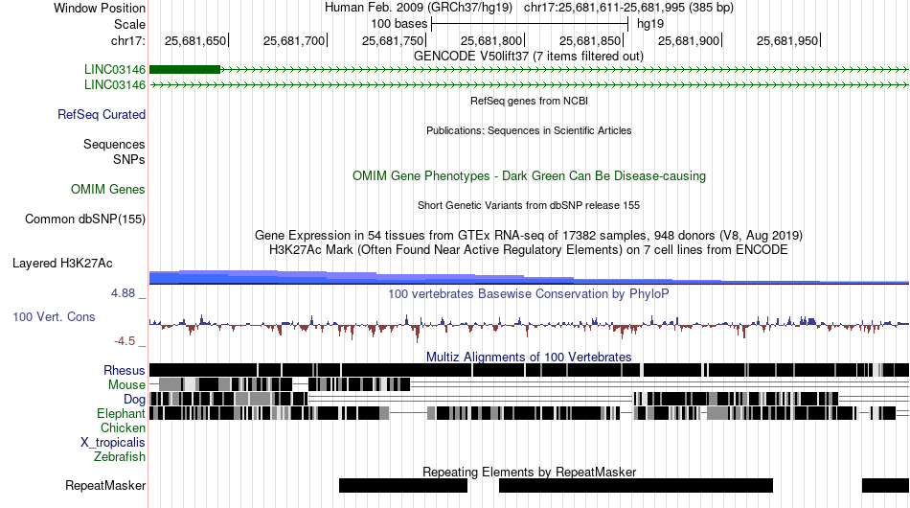Click the second LINC03146 gene label
The image size is (910, 508).
(x=115, y=84)
